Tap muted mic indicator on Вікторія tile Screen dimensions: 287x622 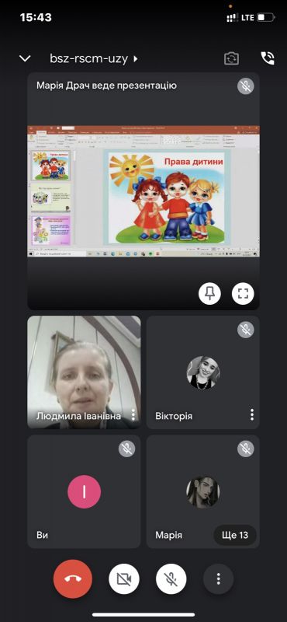tap(245, 330)
